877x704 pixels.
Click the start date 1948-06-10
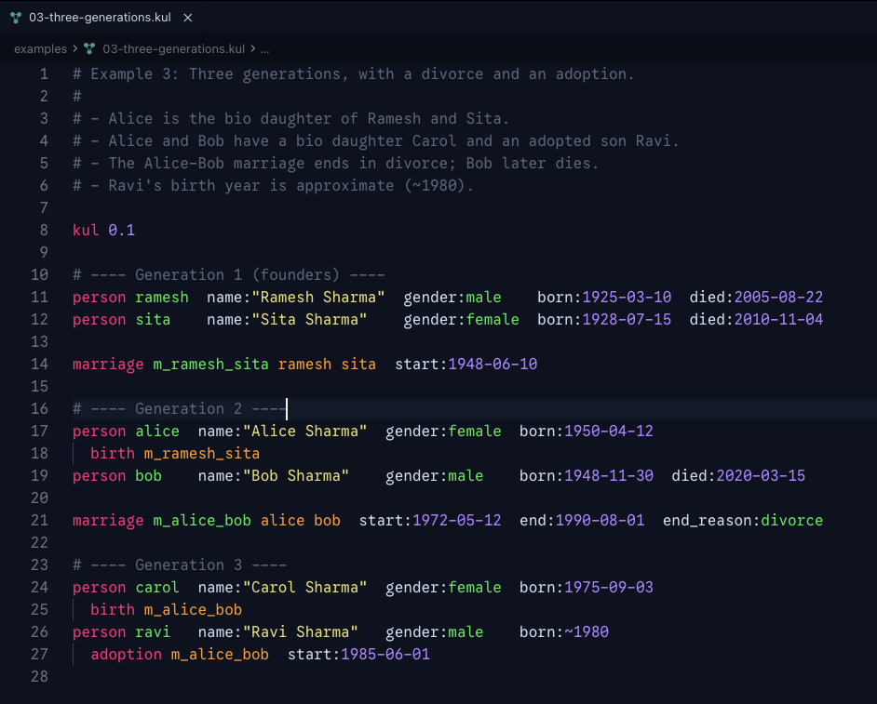[x=492, y=365]
